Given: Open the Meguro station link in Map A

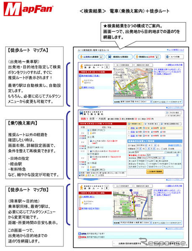Looking at the screenshot, I should tap(88, 87).
